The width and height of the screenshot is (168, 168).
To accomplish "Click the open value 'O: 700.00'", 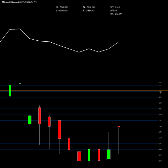I will pos(62,7).
